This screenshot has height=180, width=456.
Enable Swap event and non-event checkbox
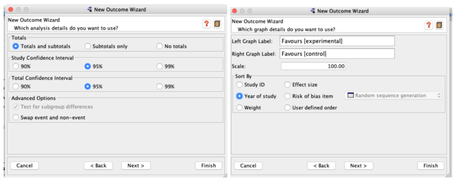tap(16, 118)
